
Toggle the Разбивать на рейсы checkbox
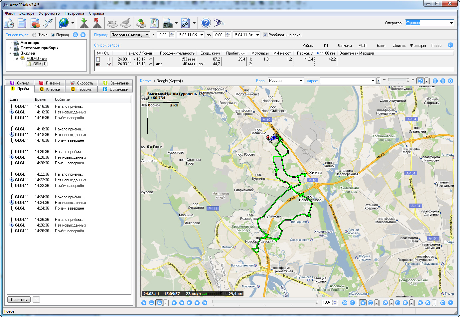pos(265,35)
